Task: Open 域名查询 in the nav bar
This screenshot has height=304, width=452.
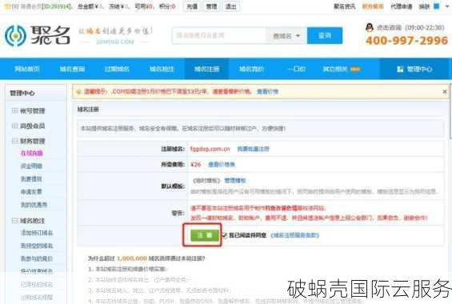Action: pos(72,69)
